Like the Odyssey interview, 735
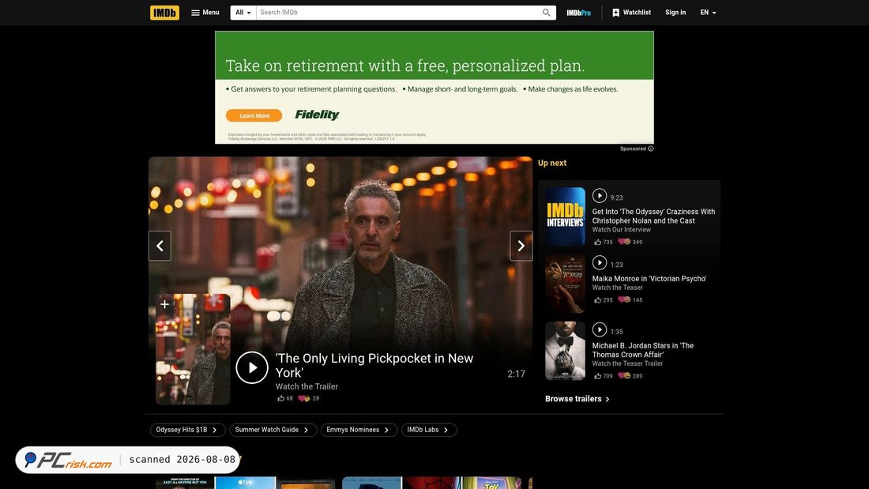This screenshot has height=489, width=869. click(x=603, y=242)
